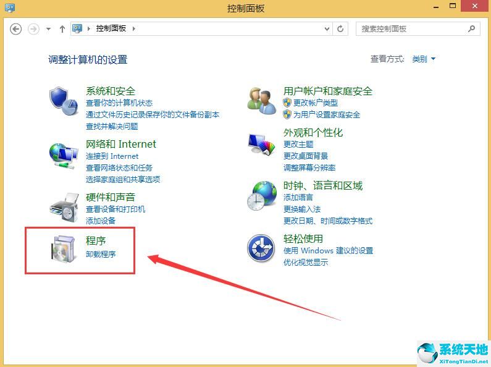Open 更改日期、时间或数字格式 link
Screen dimensions: 491x367
(328, 221)
